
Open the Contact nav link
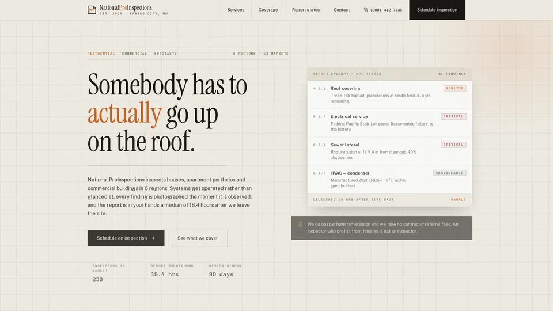coord(342,10)
